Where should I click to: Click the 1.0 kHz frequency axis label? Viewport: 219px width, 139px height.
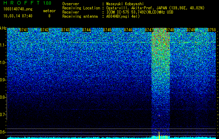pos(3,63)
